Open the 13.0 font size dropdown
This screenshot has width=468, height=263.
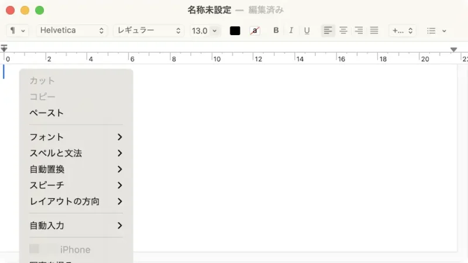pyautogui.click(x=205, y=30)
